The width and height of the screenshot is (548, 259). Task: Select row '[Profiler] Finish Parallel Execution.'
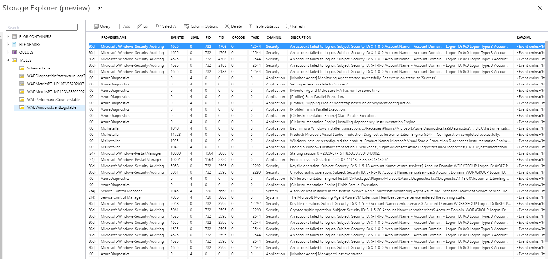coord(316,109)
